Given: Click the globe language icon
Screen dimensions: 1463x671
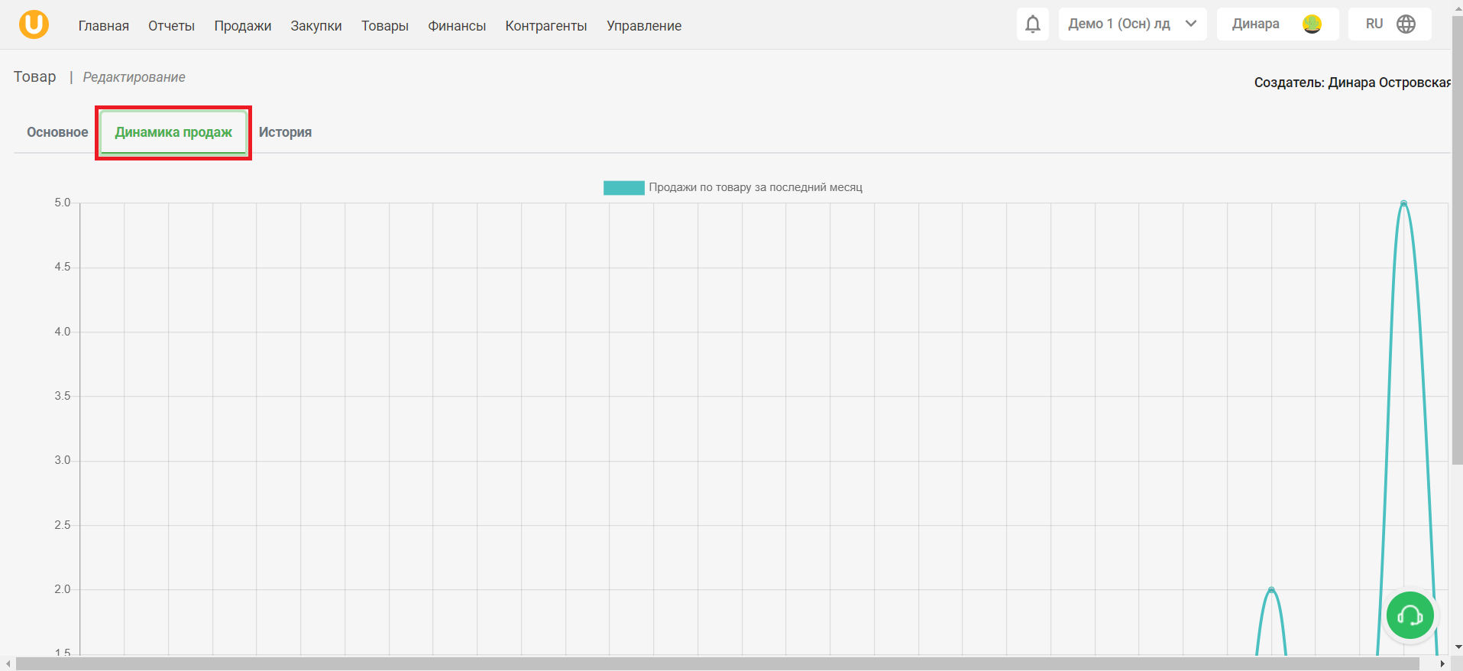Looking at the screenshot, I should click(1406, 24).
